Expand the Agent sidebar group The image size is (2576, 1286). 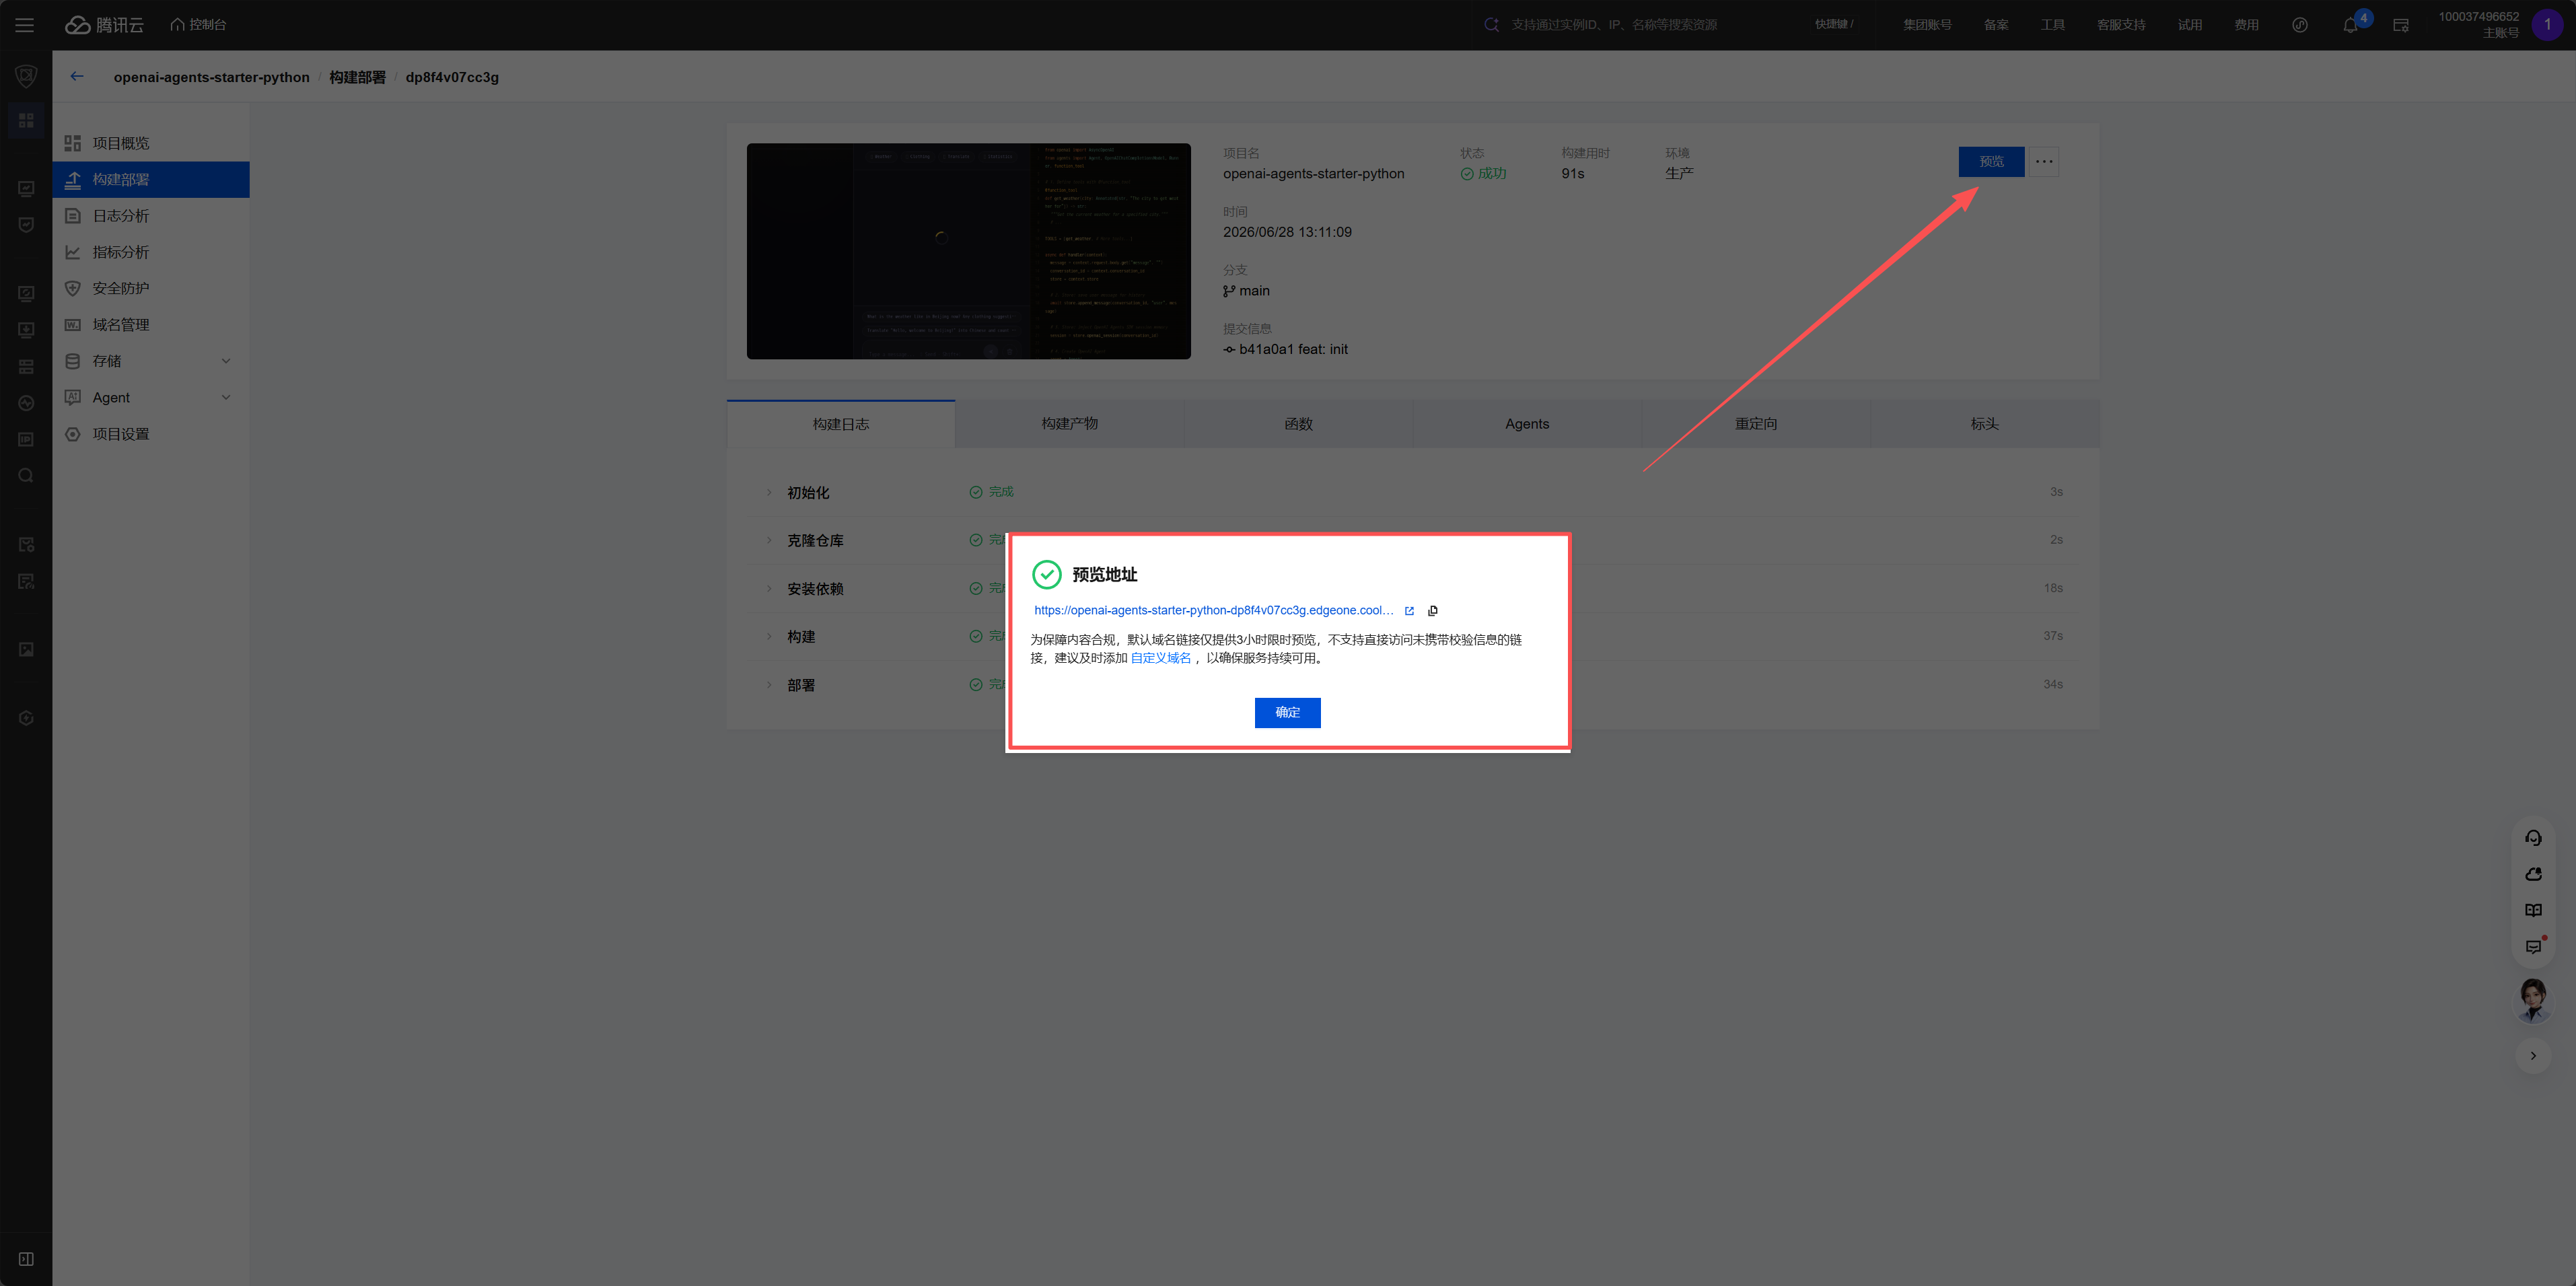tap(151, 398)
